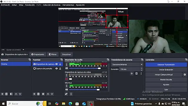Open Mic/Aux channel options dots
The image size is (188, 106).
[x=67, y=86]
